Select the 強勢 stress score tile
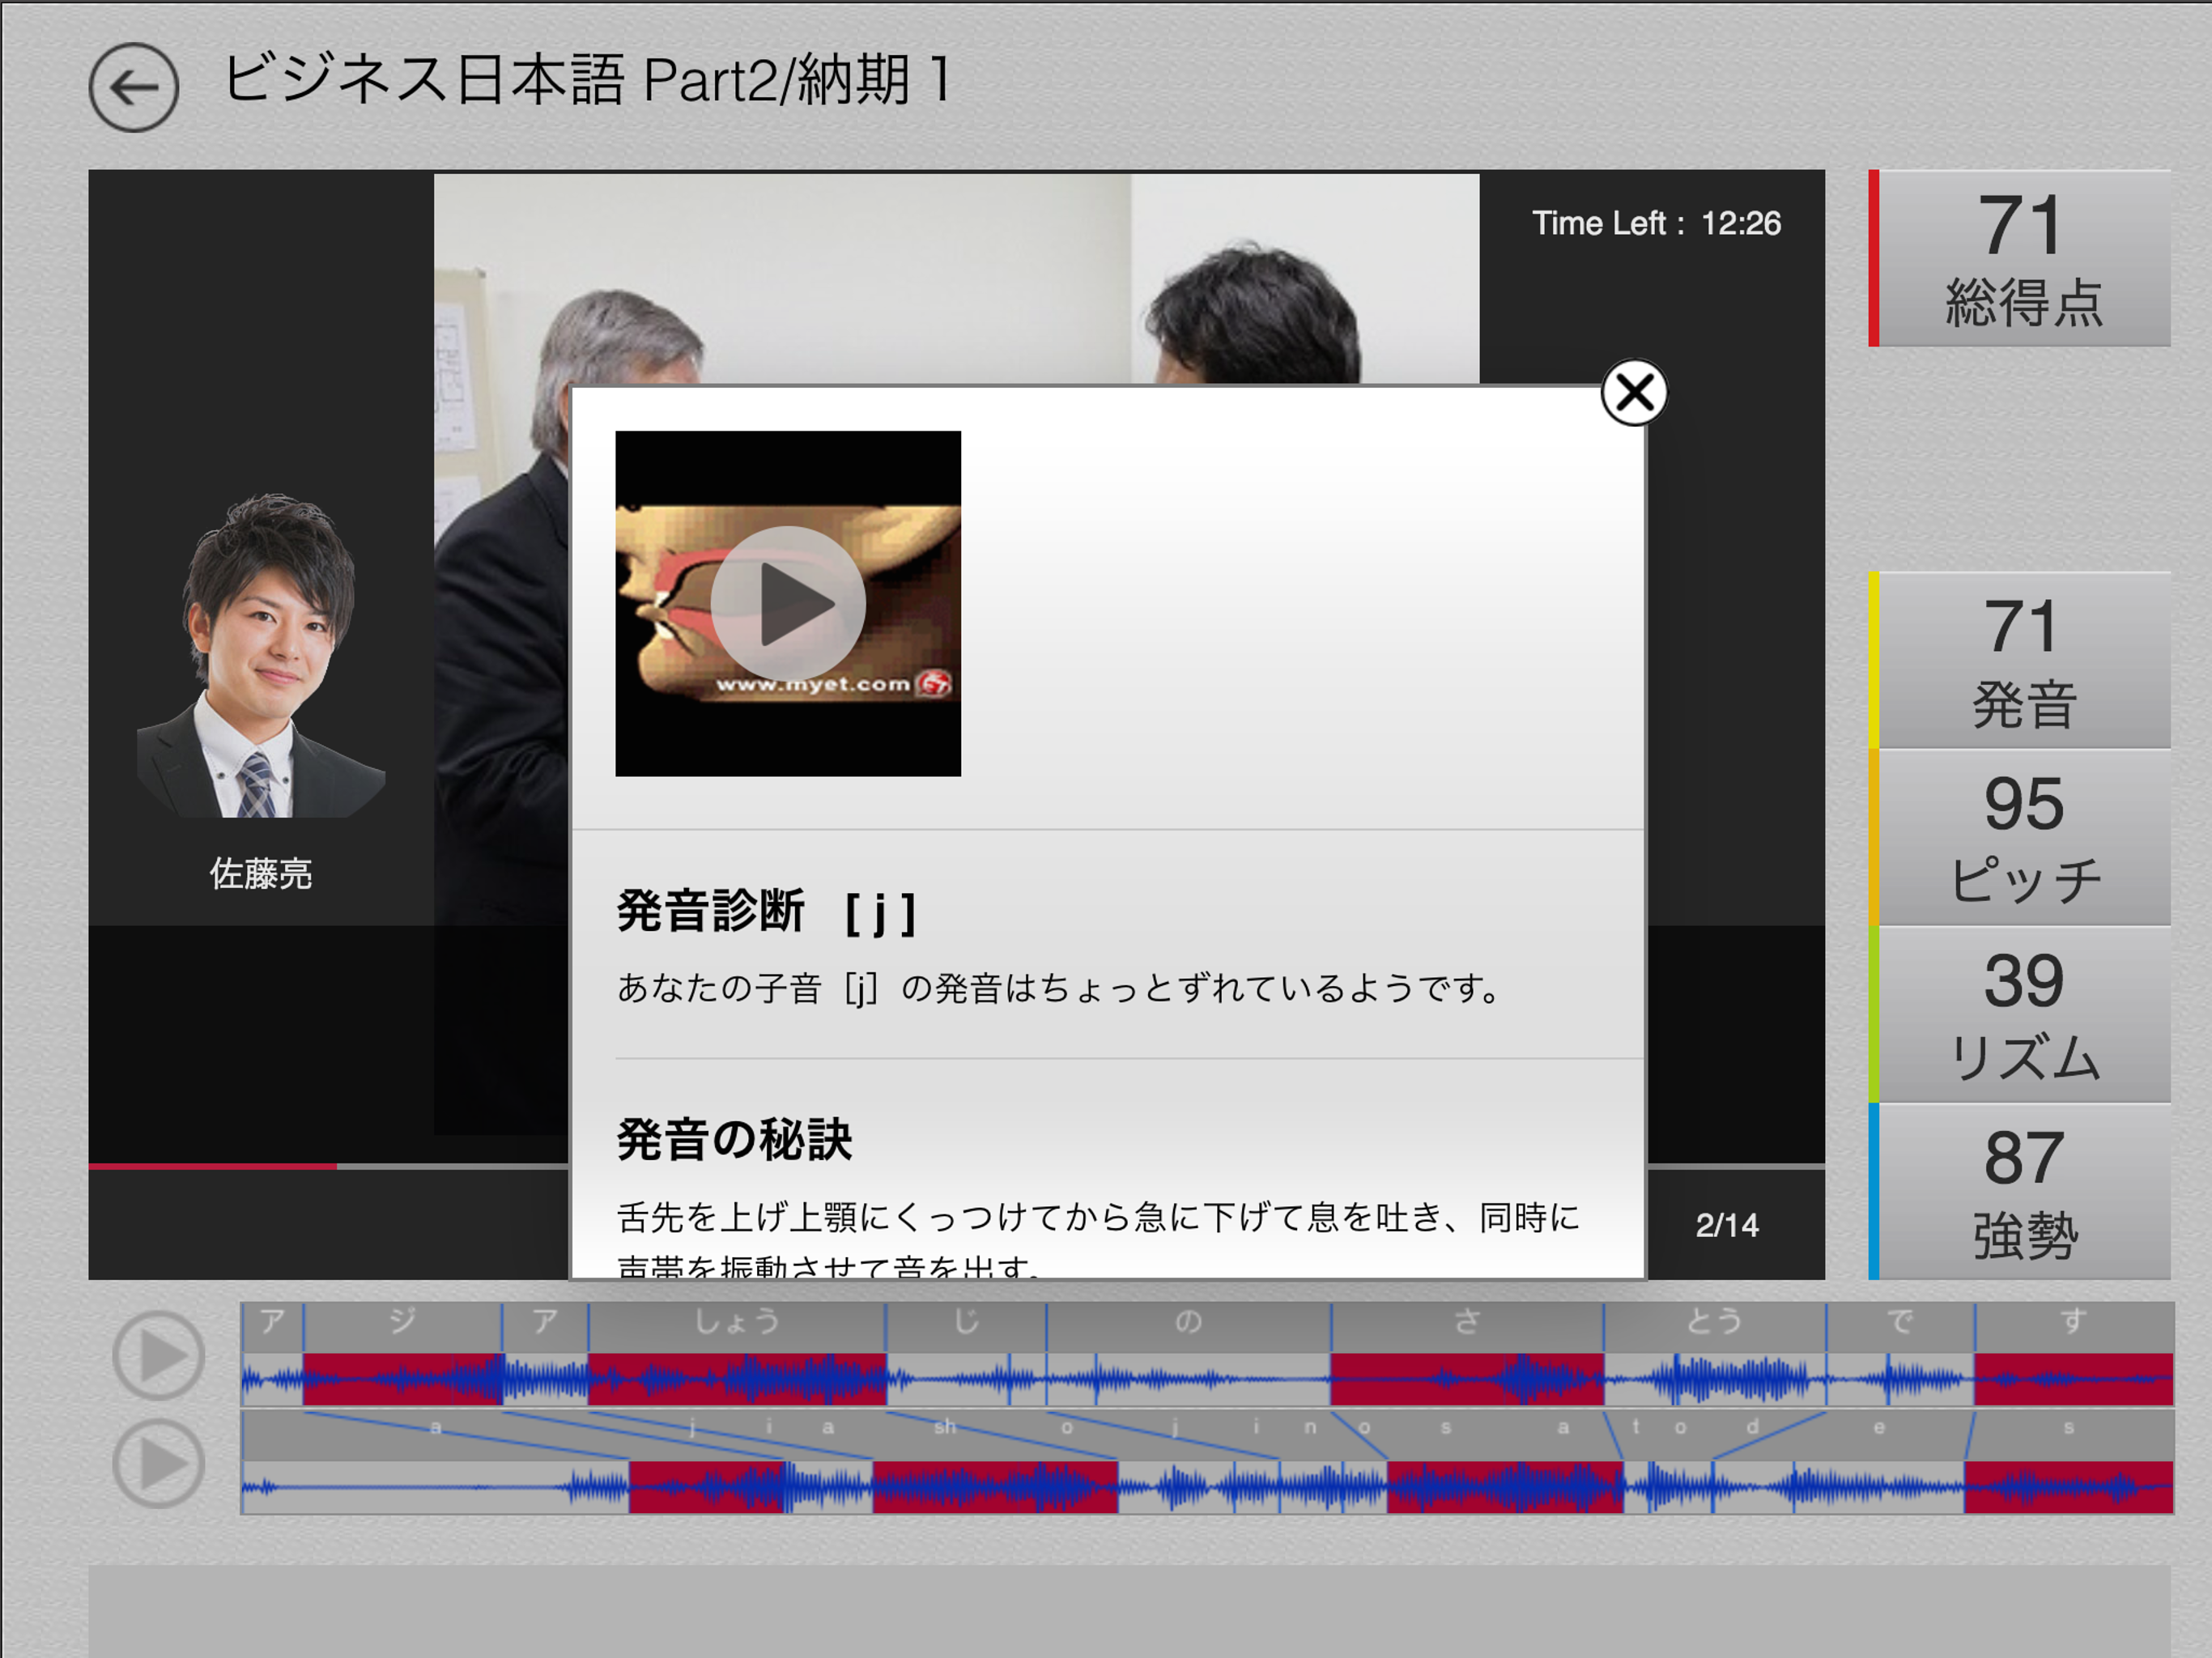This screenshot has width=2212, height=1658. [x=2022, y=1191]
